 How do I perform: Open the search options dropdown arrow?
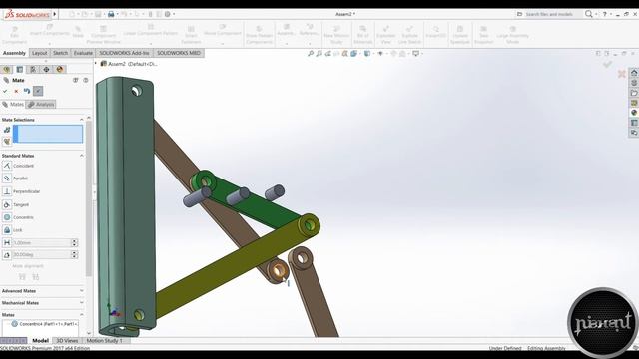pos(596,14)
